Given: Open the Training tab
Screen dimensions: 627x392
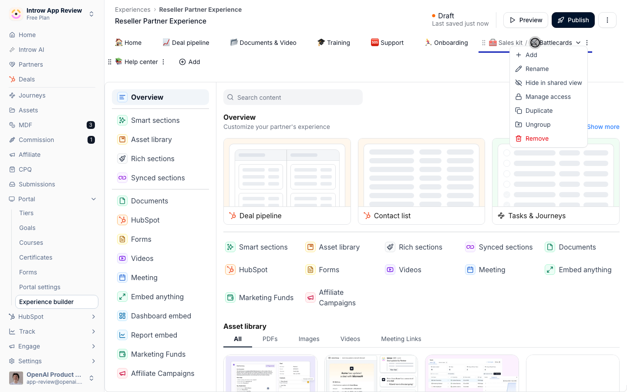Looking at the screenshot, I should click(334, 43).
